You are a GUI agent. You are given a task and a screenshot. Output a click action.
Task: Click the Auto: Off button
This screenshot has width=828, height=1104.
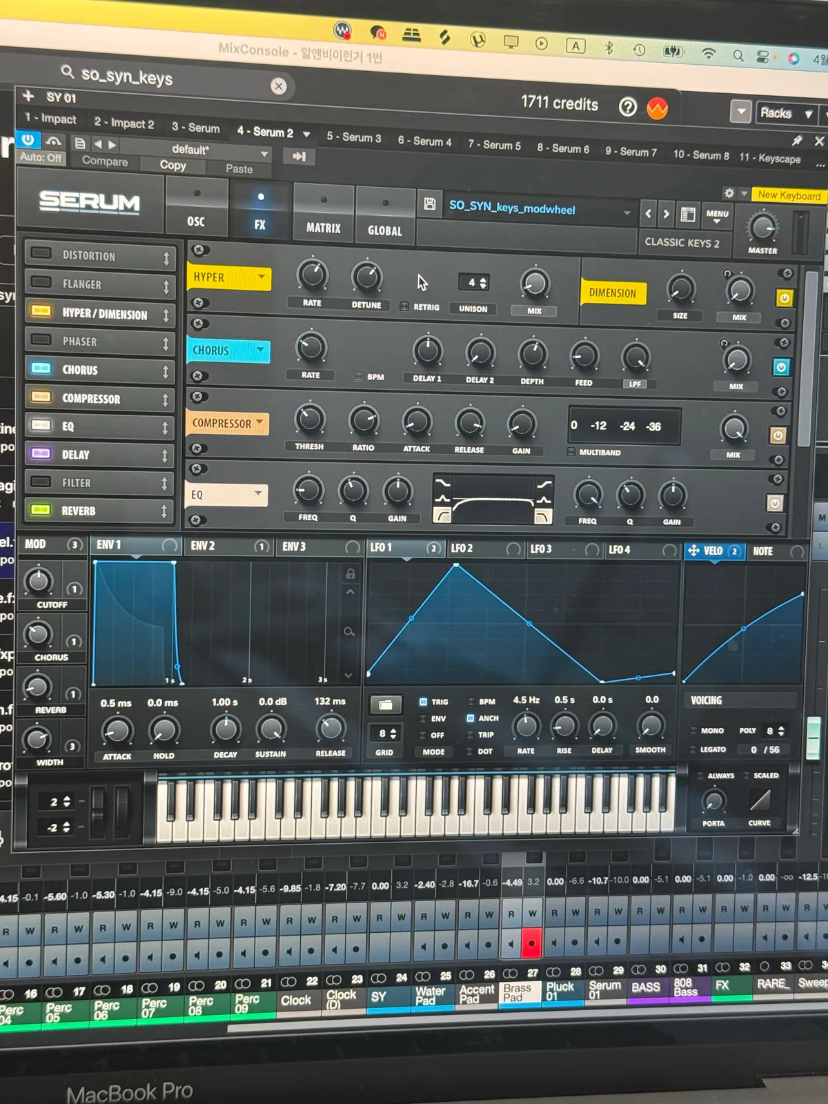pyautogui.click(x=41, y=157)
